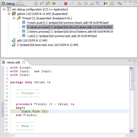The height and width of the screenshot is (138, 138).
Task: Select gdb/mi (Suspended) debug target
Action: coord(42,14)
